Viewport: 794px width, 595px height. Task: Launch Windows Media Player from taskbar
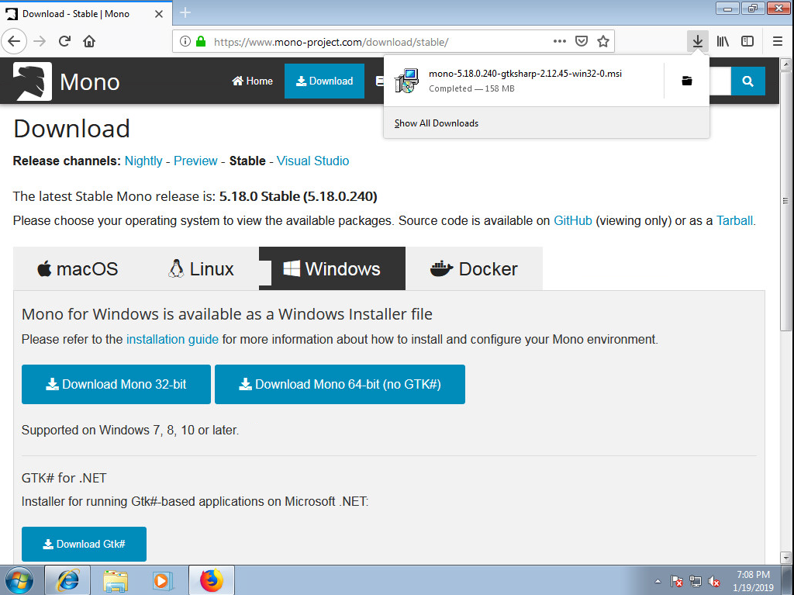point(163,580)
